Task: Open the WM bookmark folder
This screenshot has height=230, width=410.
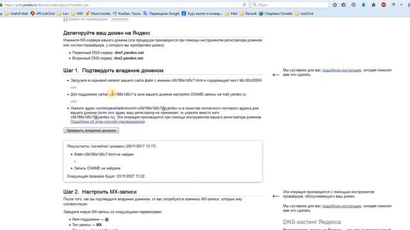Action: (77, 13)
